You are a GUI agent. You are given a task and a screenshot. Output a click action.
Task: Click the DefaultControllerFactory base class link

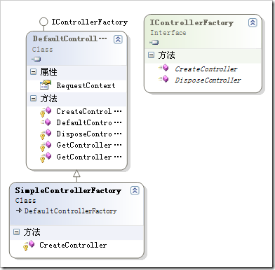point(70,211)
